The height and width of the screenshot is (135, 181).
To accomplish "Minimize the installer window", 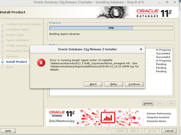I will click(x=159, y=2).
